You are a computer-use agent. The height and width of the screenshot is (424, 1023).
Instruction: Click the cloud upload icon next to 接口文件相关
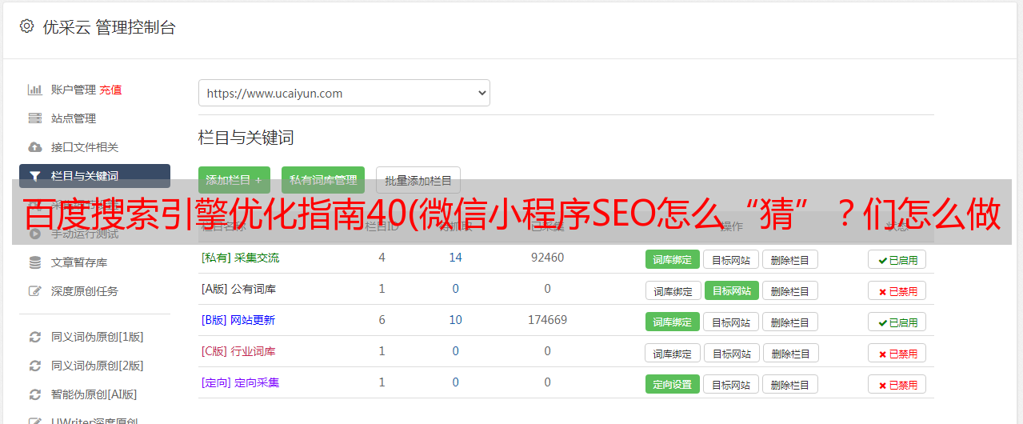point(34,147)
